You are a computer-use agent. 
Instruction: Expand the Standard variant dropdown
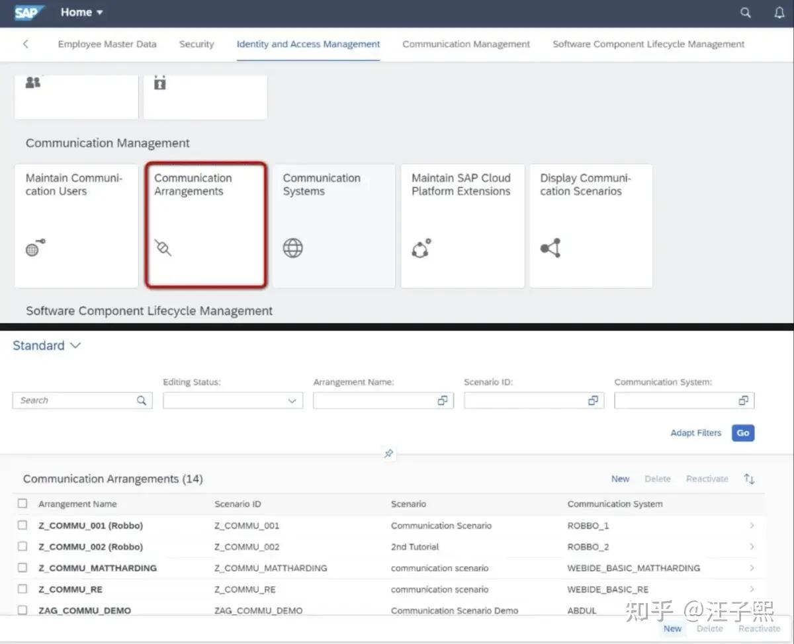[47, 346]
